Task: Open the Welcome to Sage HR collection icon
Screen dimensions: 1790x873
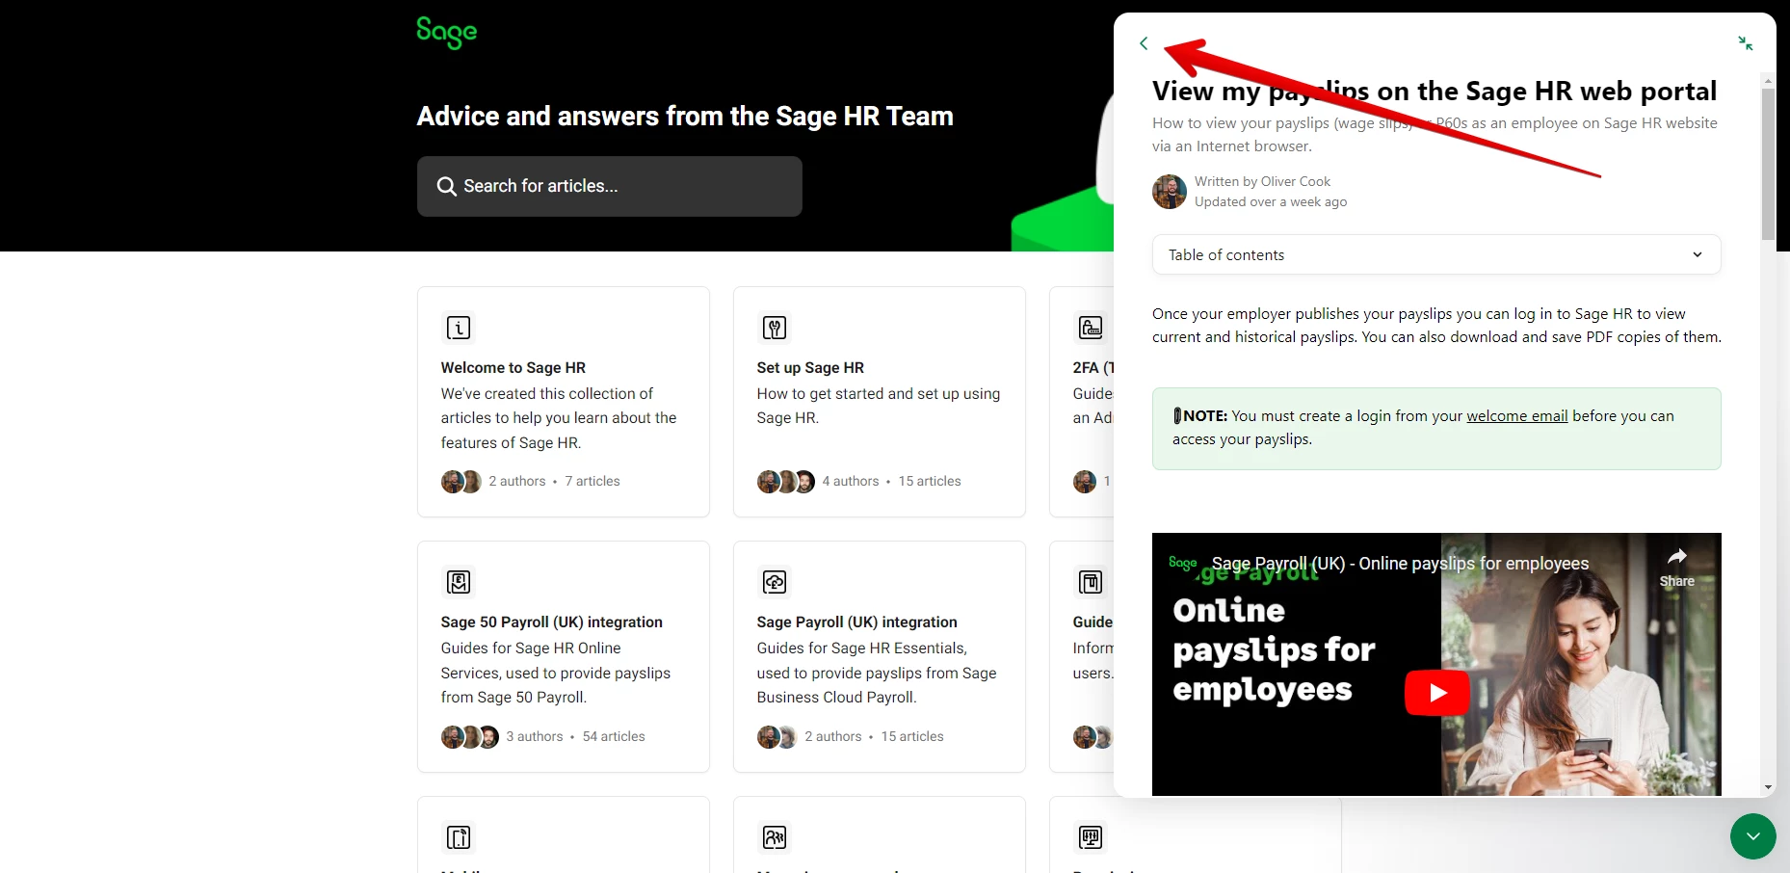Action: (x=459, y=328)
